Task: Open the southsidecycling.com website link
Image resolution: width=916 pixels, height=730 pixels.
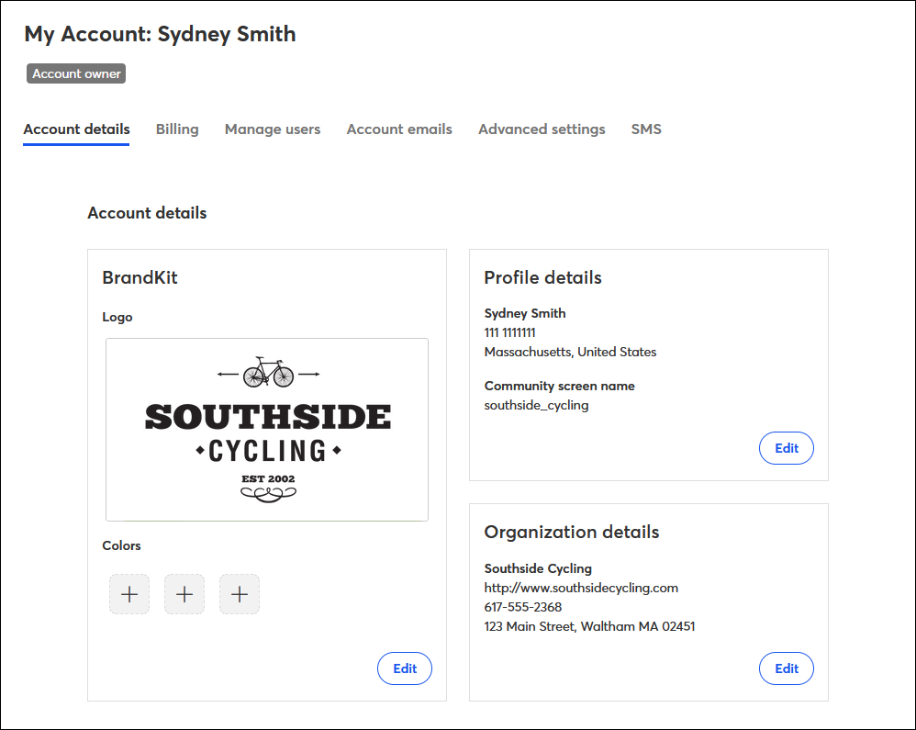Action: [x=581, y=588]
